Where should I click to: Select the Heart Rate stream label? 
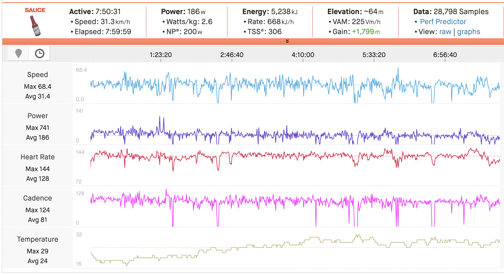pos(37,157)
